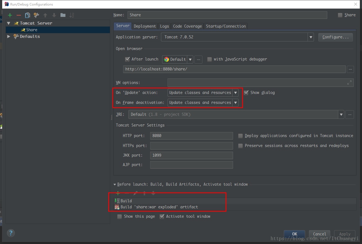The image size is (362, 244).
Task: Sort configurations alphabetically icon
Action: (72, 15)
